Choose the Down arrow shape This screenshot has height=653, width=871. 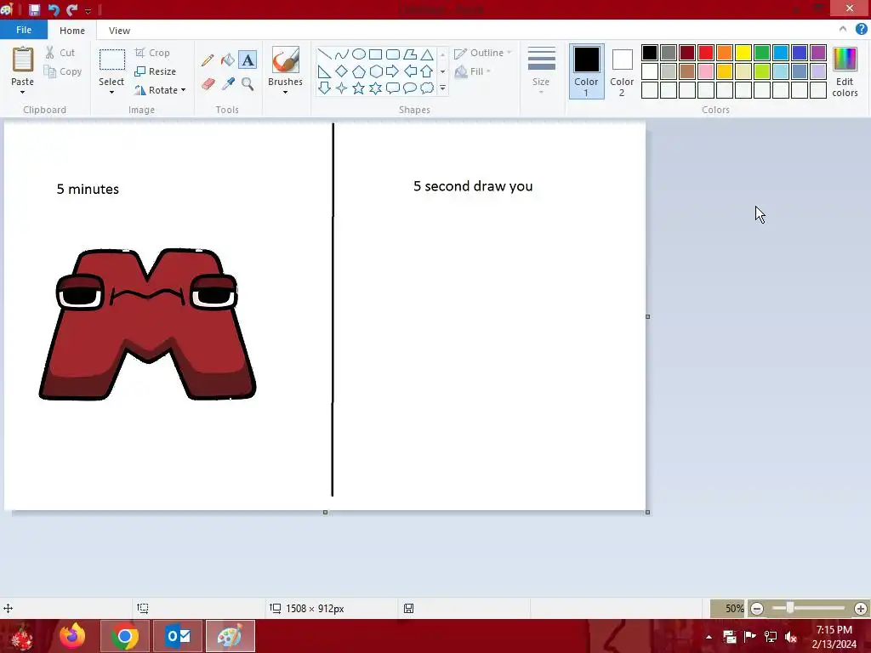point(324,88)
